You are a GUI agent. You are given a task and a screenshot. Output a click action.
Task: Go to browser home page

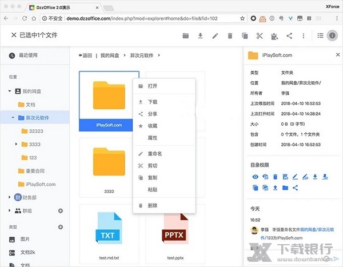(x=34, y=18)
